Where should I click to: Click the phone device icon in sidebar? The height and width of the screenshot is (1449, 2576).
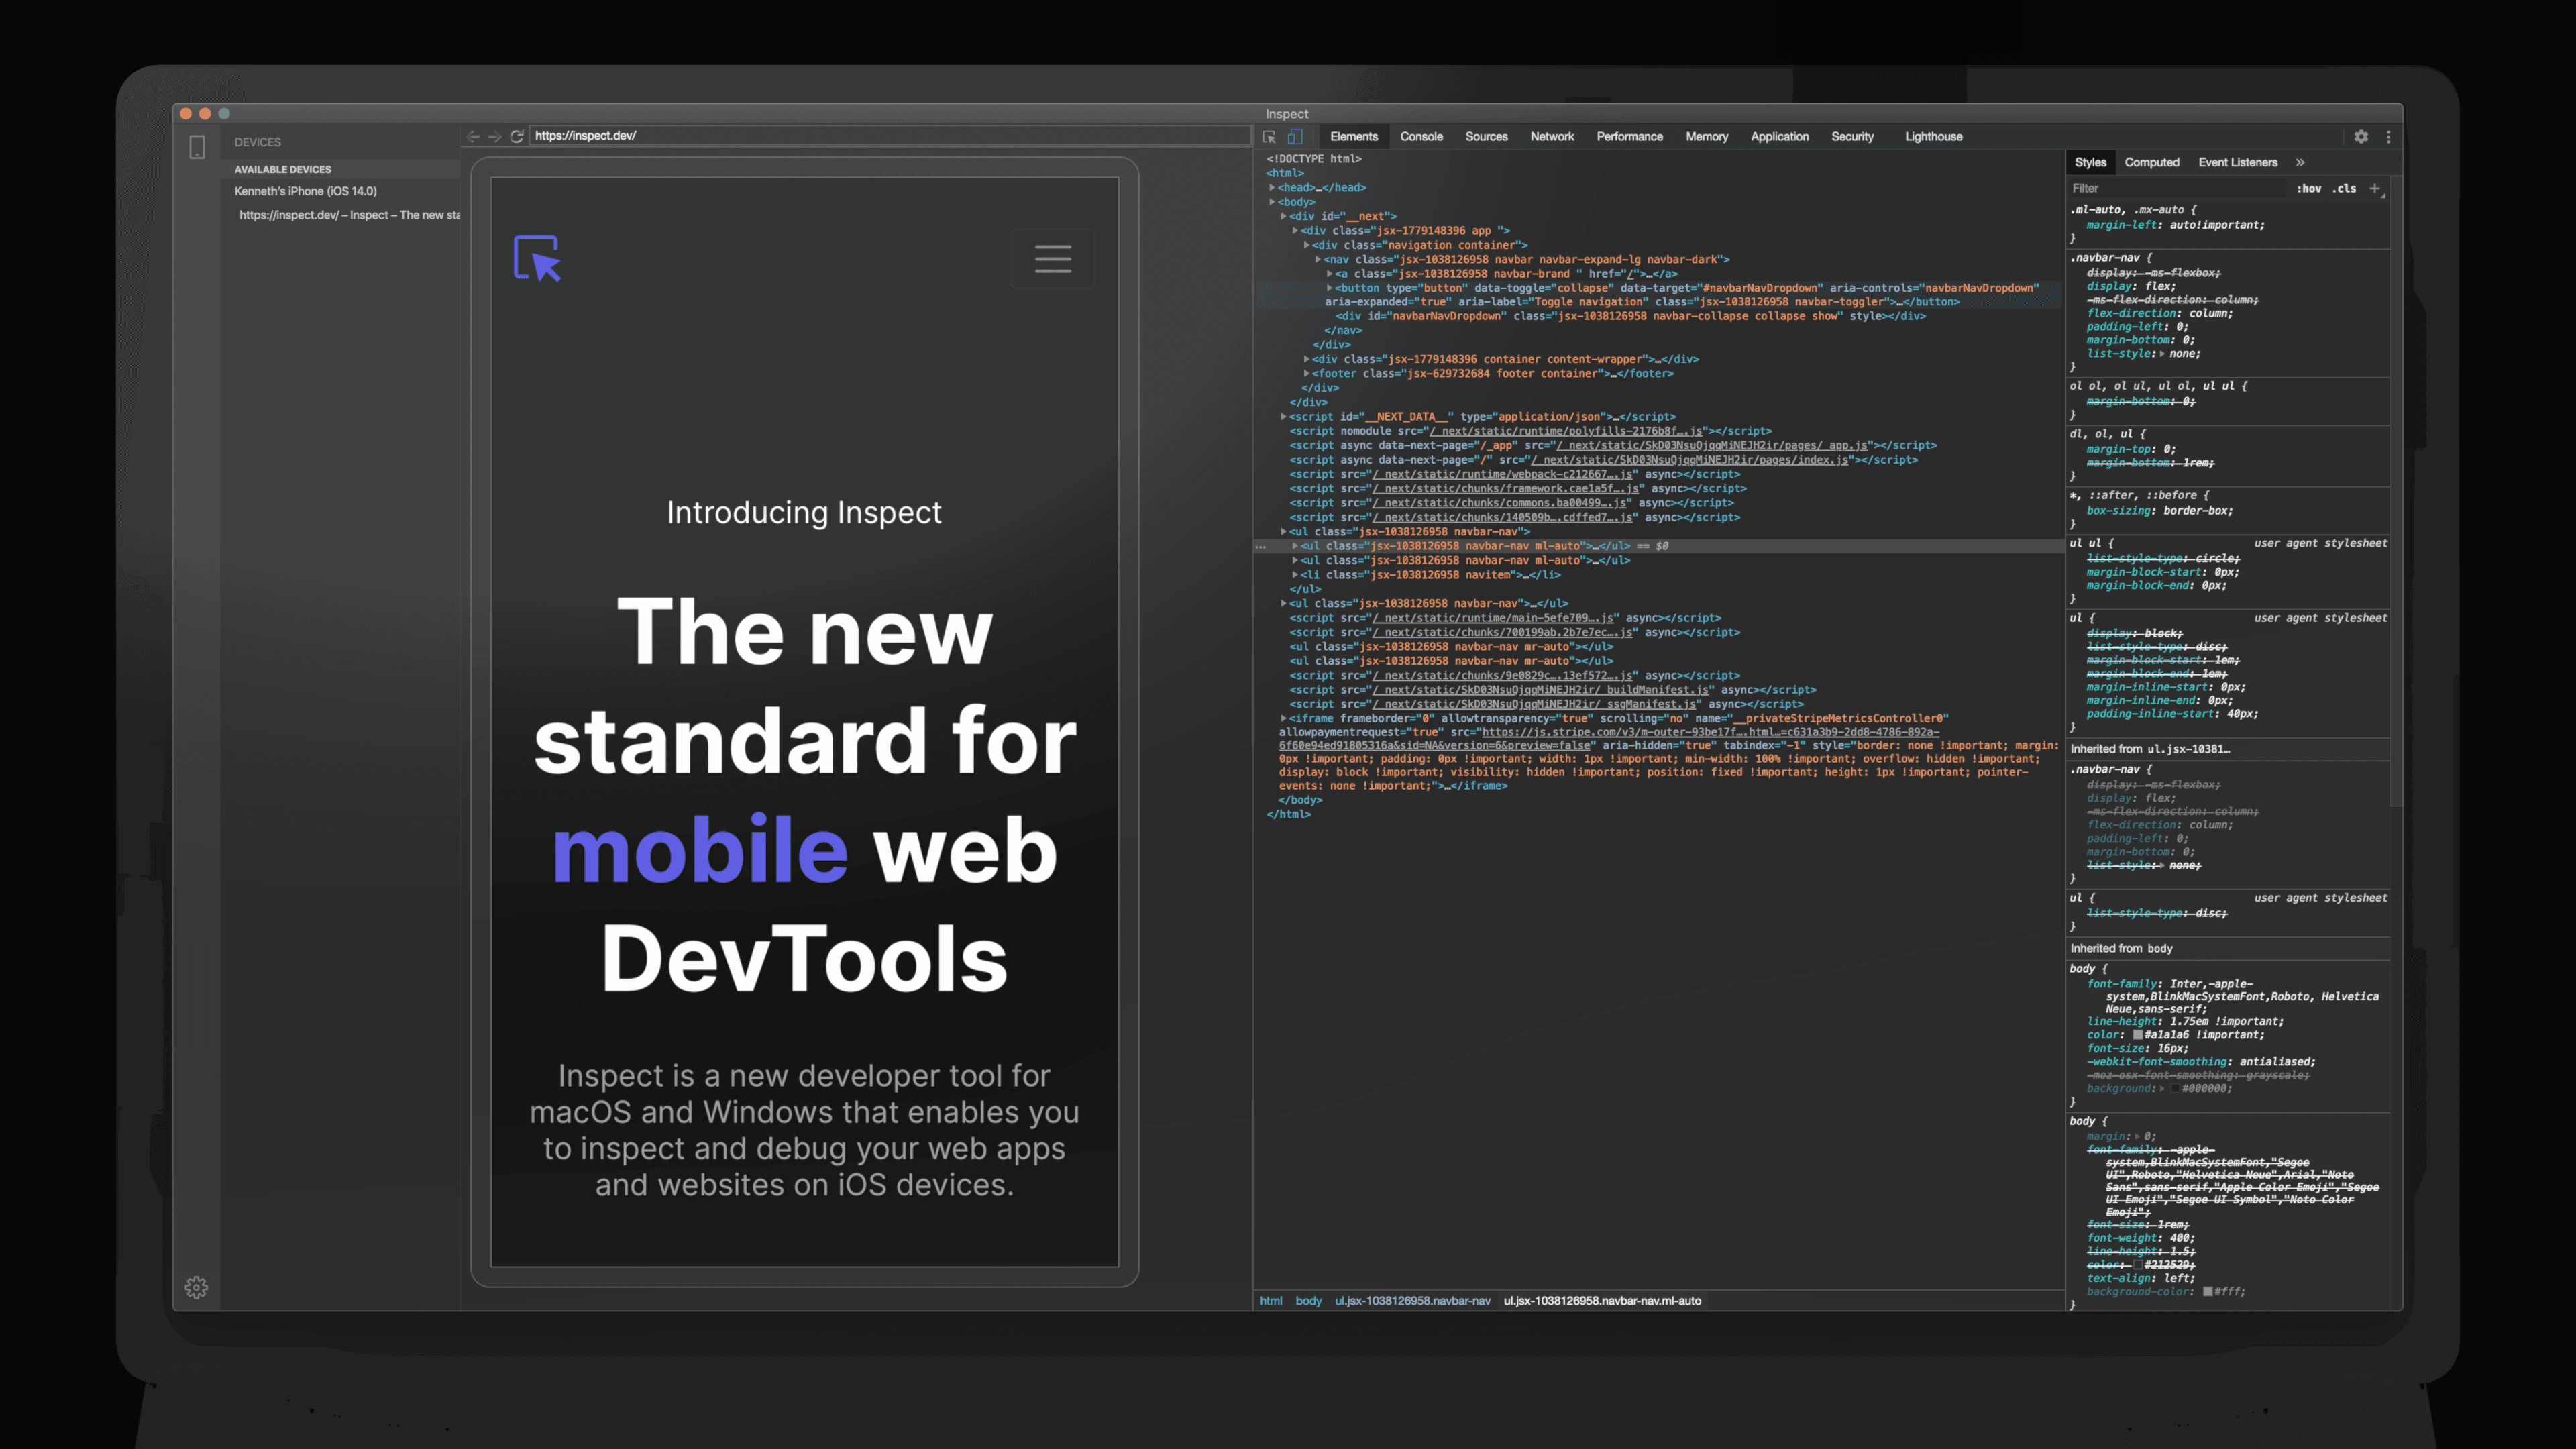click(197, 147)
